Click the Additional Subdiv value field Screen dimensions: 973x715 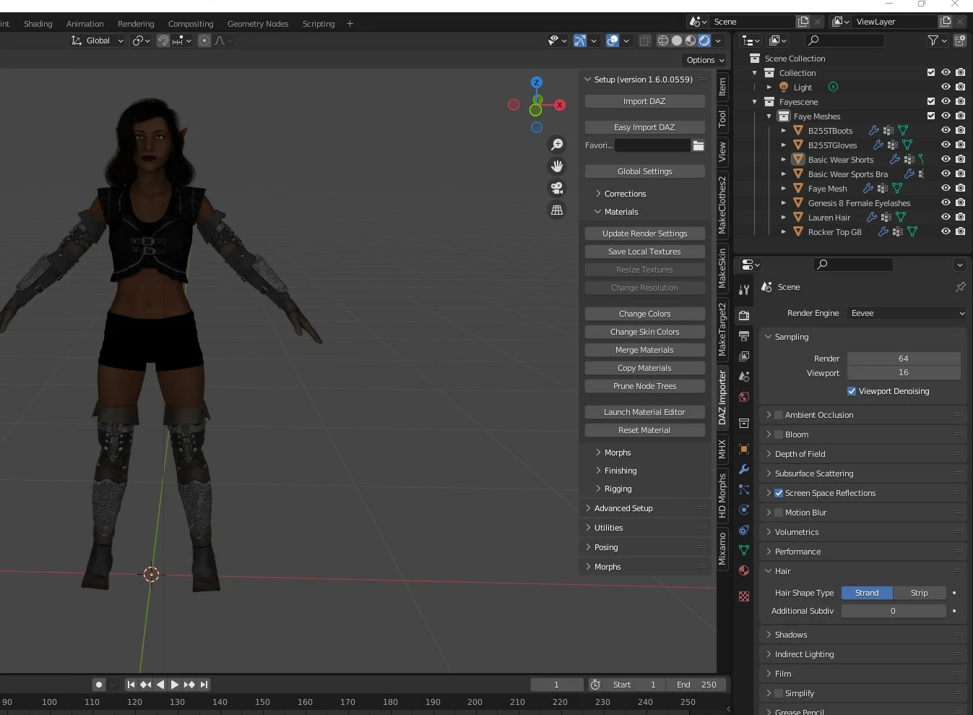pos(894,611)
